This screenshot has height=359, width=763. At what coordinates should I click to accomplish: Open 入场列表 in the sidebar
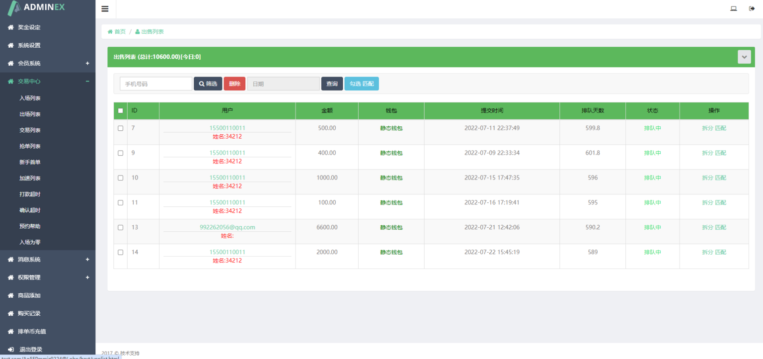coord(30,98)
